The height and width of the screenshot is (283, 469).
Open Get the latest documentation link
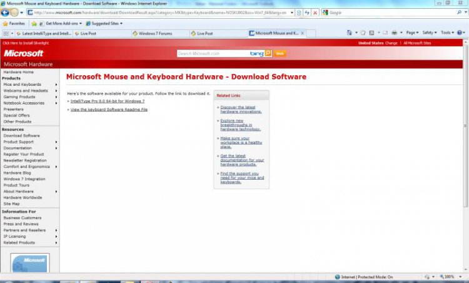click(242, 160)
